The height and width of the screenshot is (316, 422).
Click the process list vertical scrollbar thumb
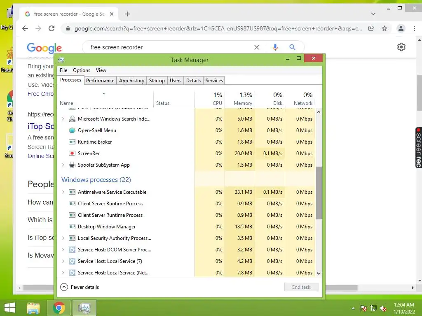coord(319,193)
